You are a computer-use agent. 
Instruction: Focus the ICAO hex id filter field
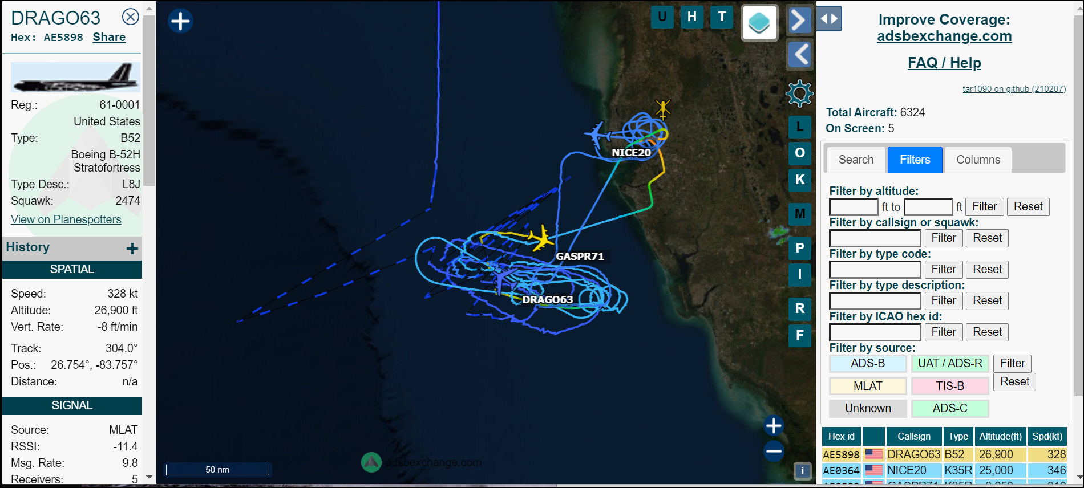(875, 332)
